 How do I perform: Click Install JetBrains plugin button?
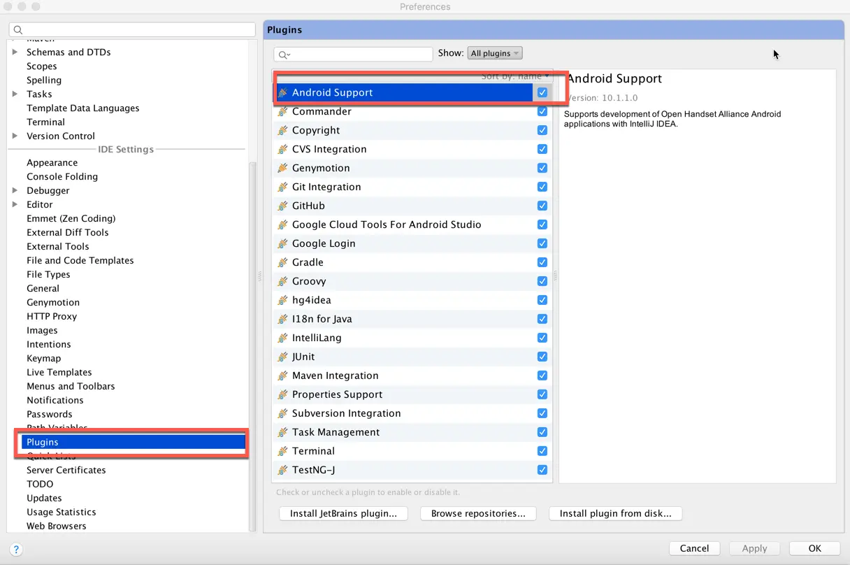coord(343,513)
